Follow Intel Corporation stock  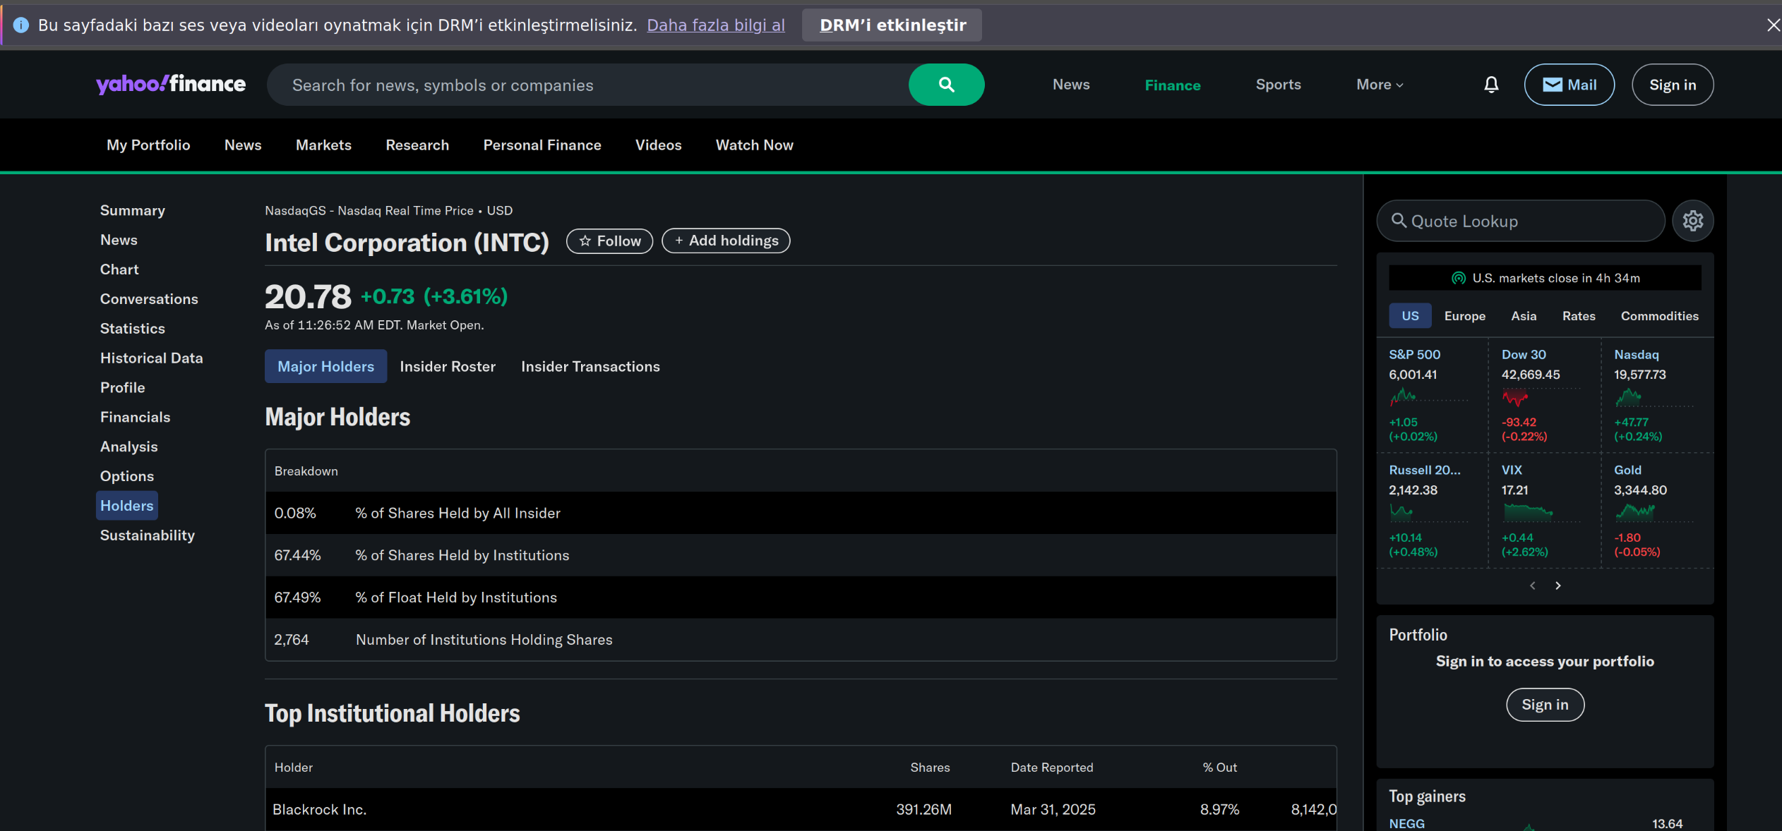coord(609,241)
